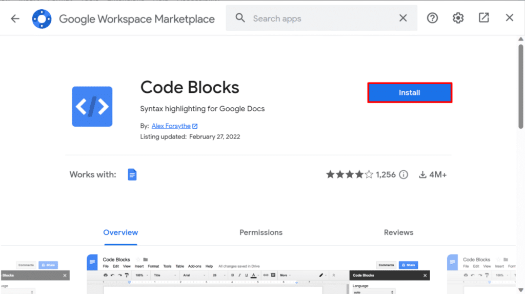
Task: Switch to the Reviews tab
Action: [398, 232]
